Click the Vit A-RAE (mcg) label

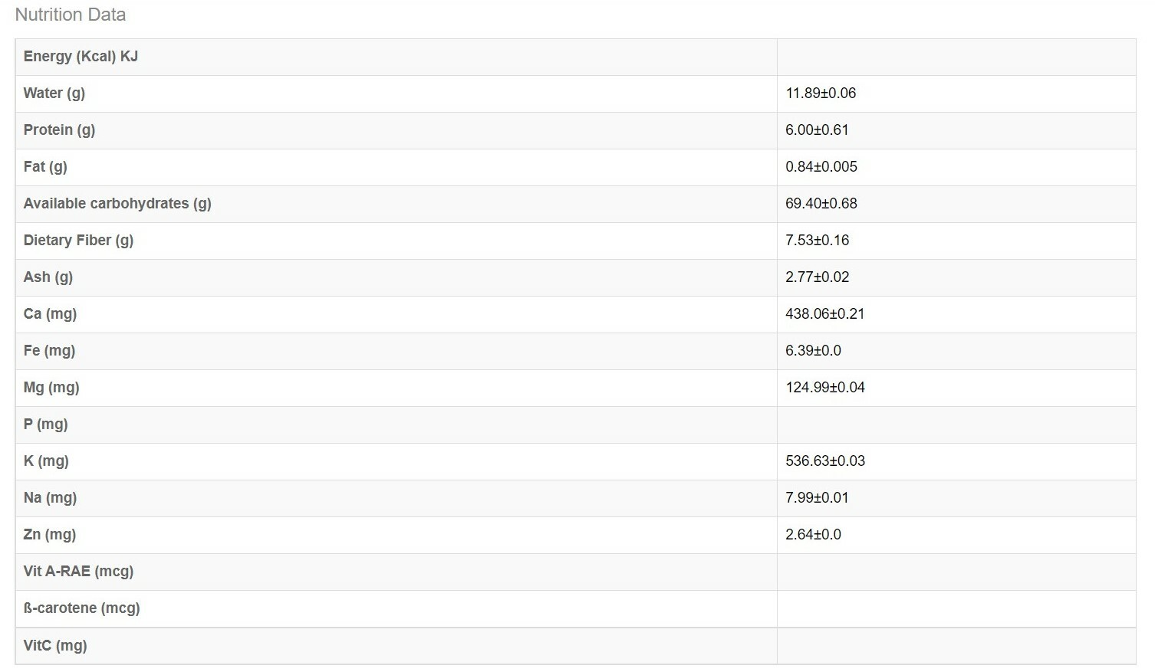(78, 572)
